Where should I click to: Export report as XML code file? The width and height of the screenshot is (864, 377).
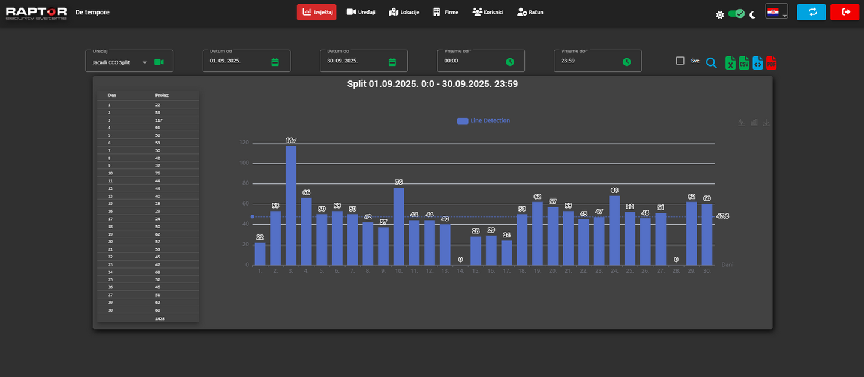758,62
